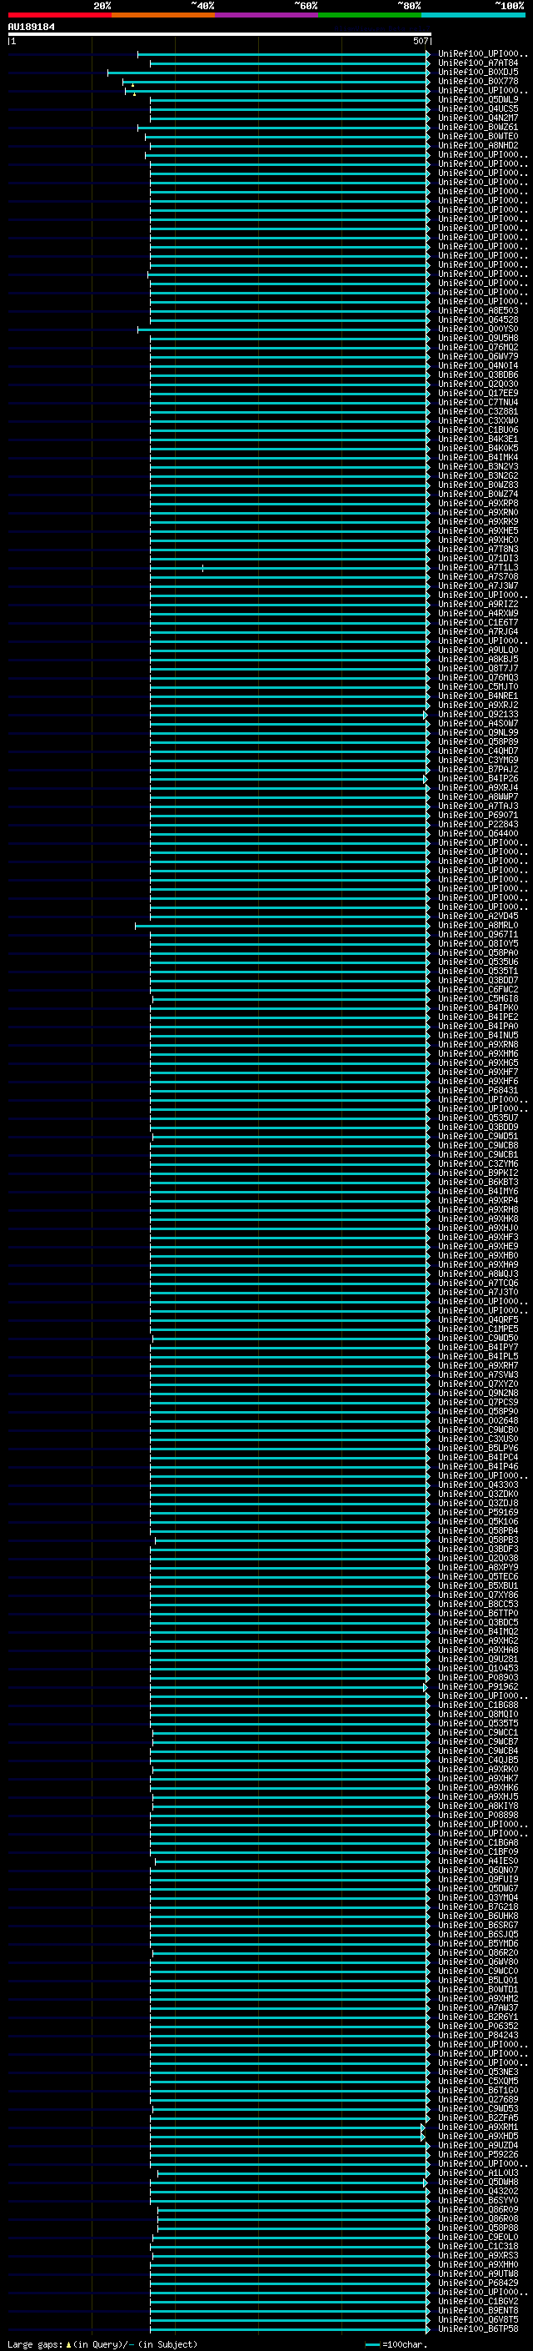The height and width of the screenshot is (2351, 533).
Task: Click the white query sequence bar
Action: (220, 35)
